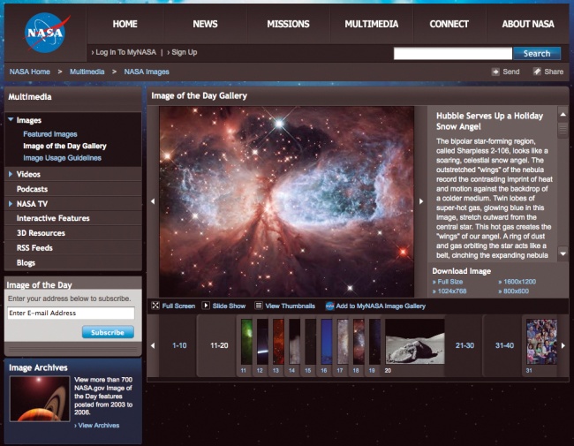
Task: Open the MISSIONS menu
Action: [x=288, y=24]
